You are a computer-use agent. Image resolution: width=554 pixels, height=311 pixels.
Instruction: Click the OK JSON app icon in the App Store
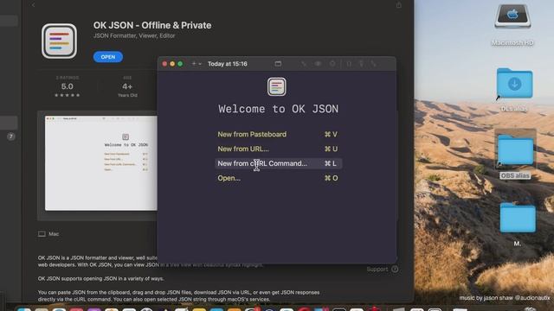click(59, 41)
